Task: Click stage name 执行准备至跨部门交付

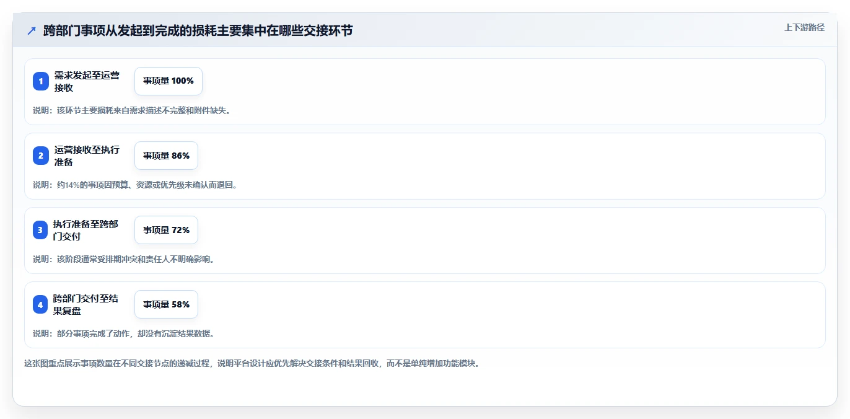Action: [x=86, y=230]
